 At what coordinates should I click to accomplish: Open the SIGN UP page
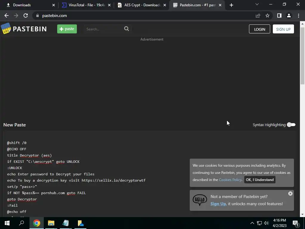283,29
